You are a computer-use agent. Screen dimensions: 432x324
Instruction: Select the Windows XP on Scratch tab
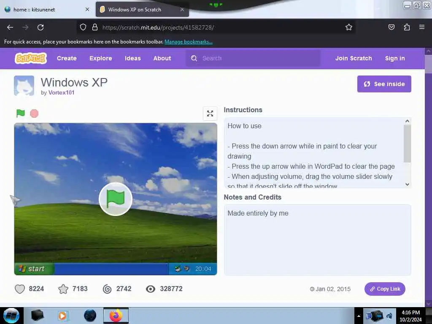click(142, 9)
